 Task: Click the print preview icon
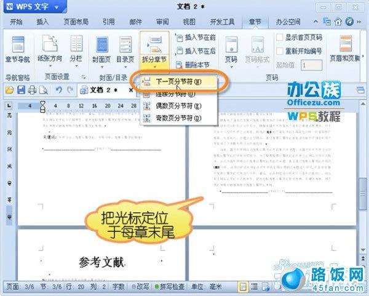[x=44, y=90]
